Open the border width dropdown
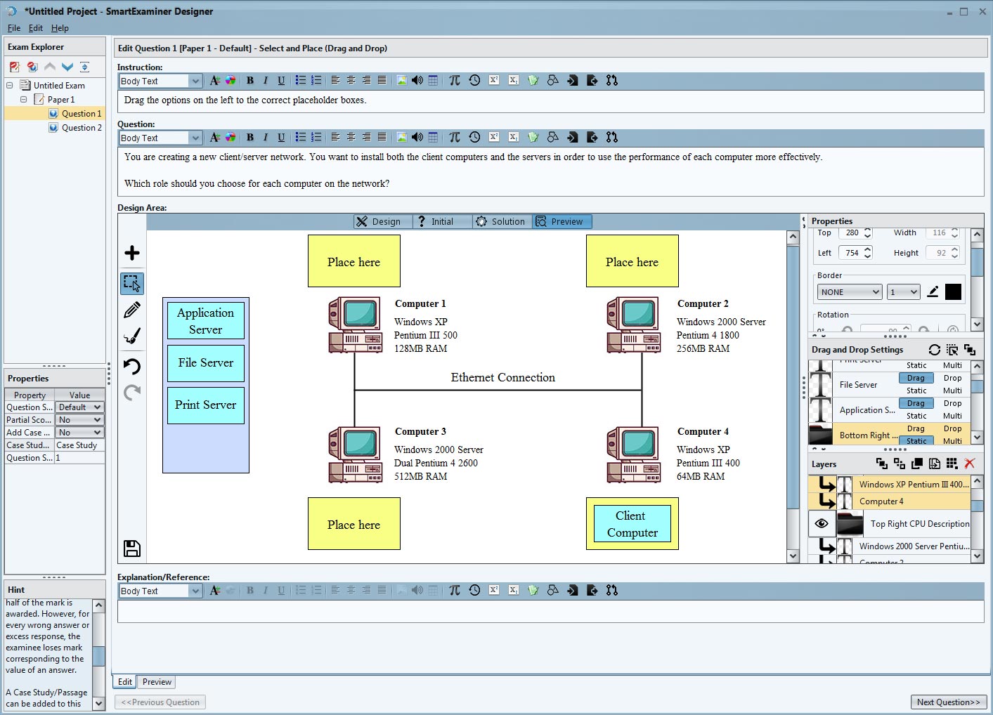Viewport: 993px width, 715px height. click(x=904, y=292)
